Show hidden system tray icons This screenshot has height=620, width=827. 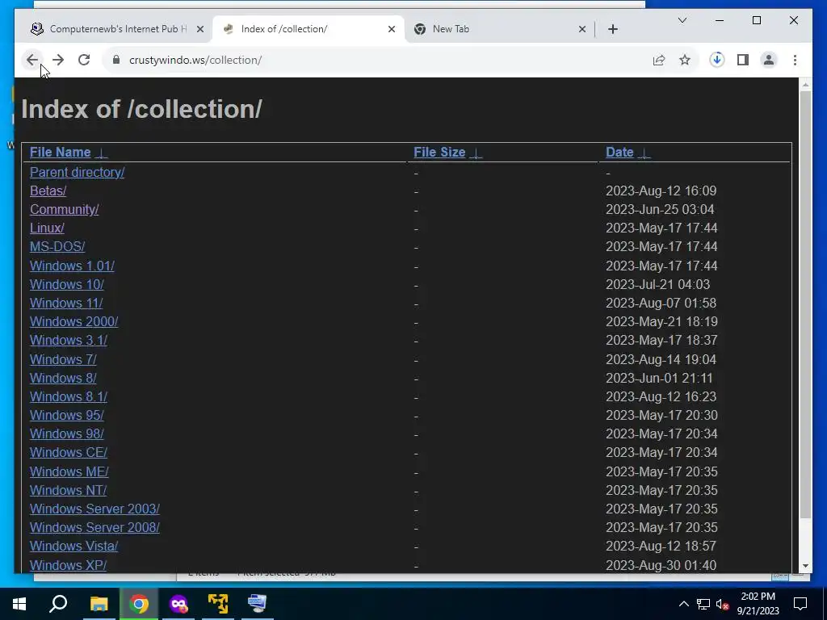click(683, 604)
